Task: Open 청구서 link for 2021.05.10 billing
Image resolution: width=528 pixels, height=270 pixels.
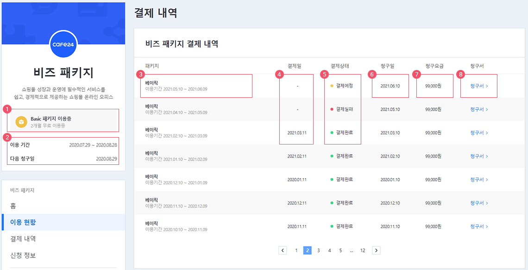Action: (479, 109)
